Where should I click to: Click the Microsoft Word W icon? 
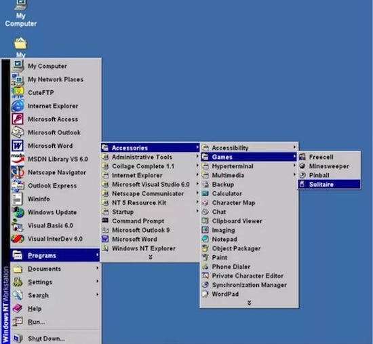(x=18, y=146)
